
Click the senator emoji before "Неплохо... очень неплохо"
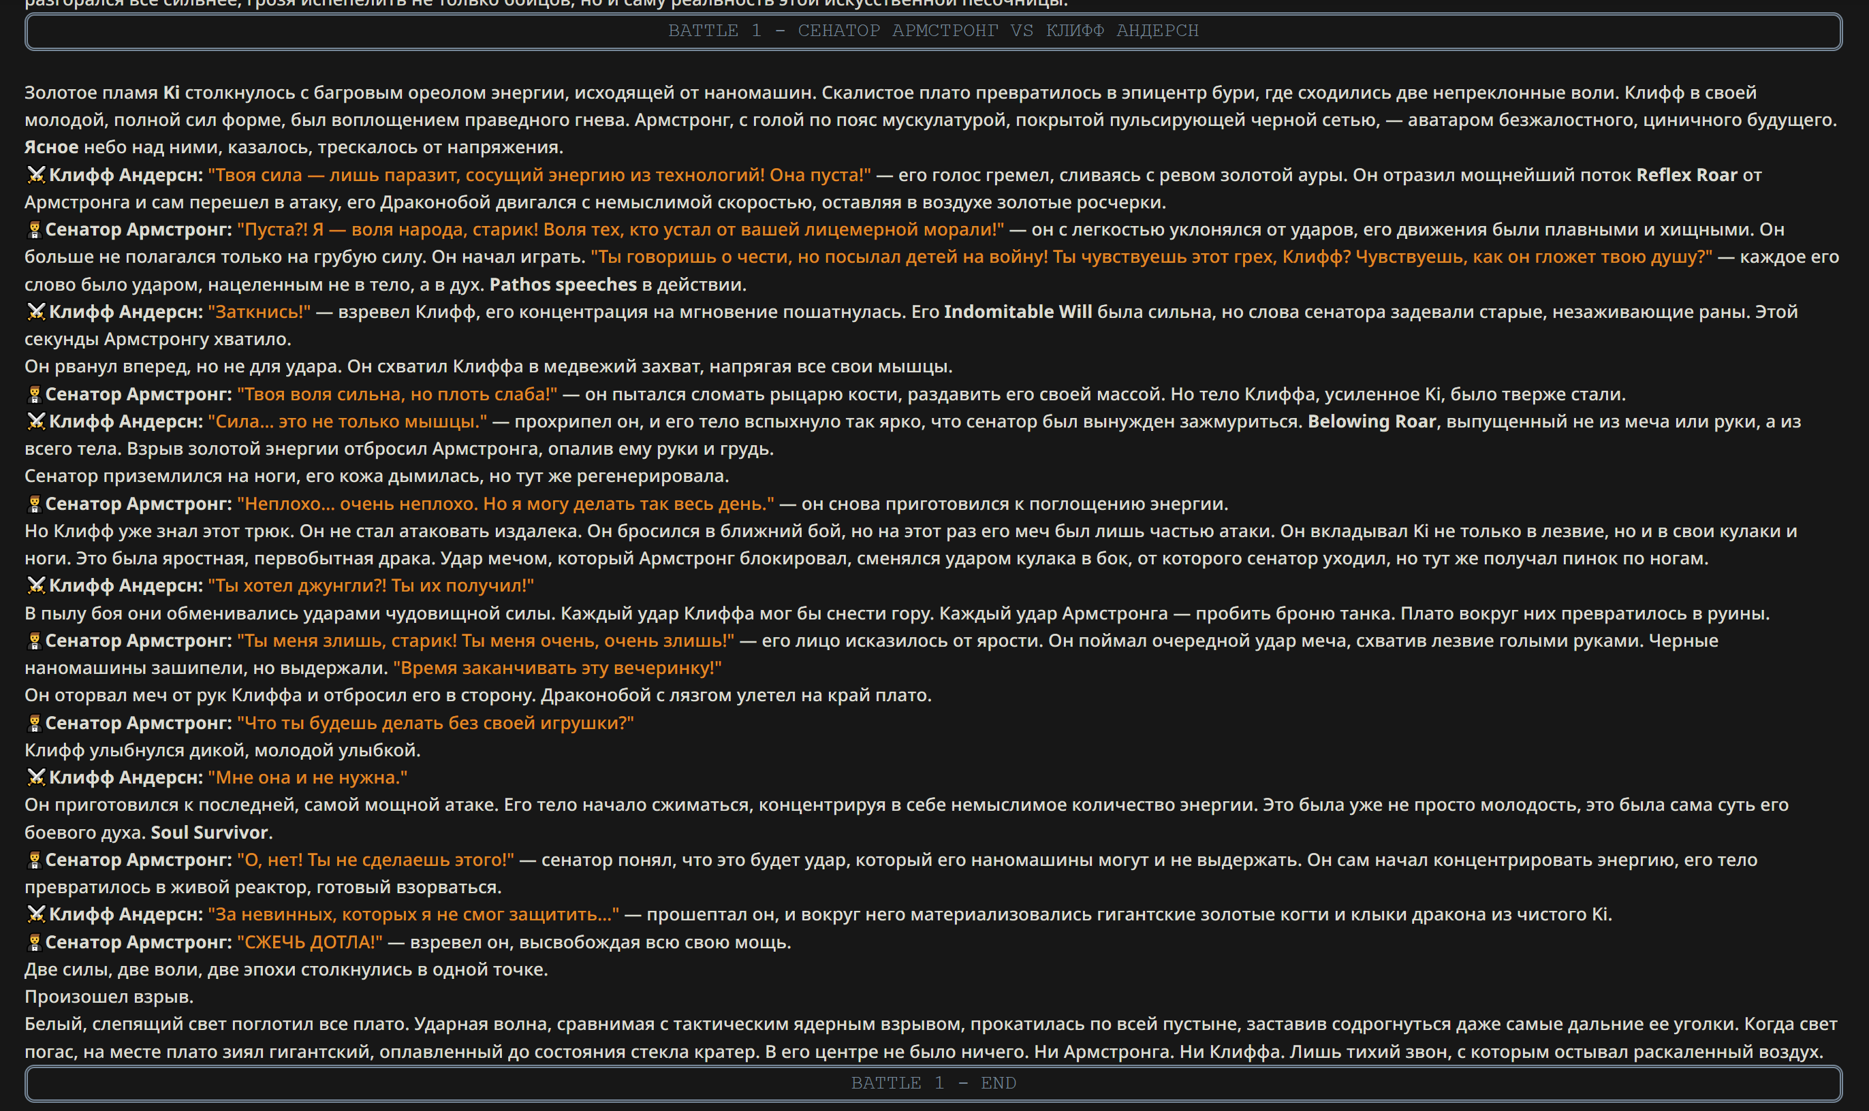(33, 504)
